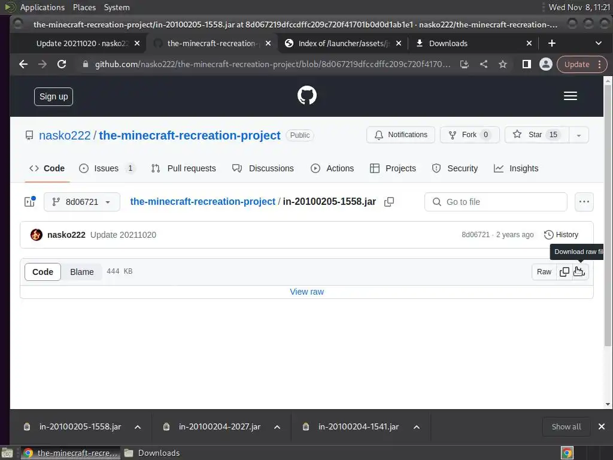Image resolution: width=613 pixels, height=460 pixels.
Task: Click the Notifications button
Action: pyautogui.click(x=400, y=135)
